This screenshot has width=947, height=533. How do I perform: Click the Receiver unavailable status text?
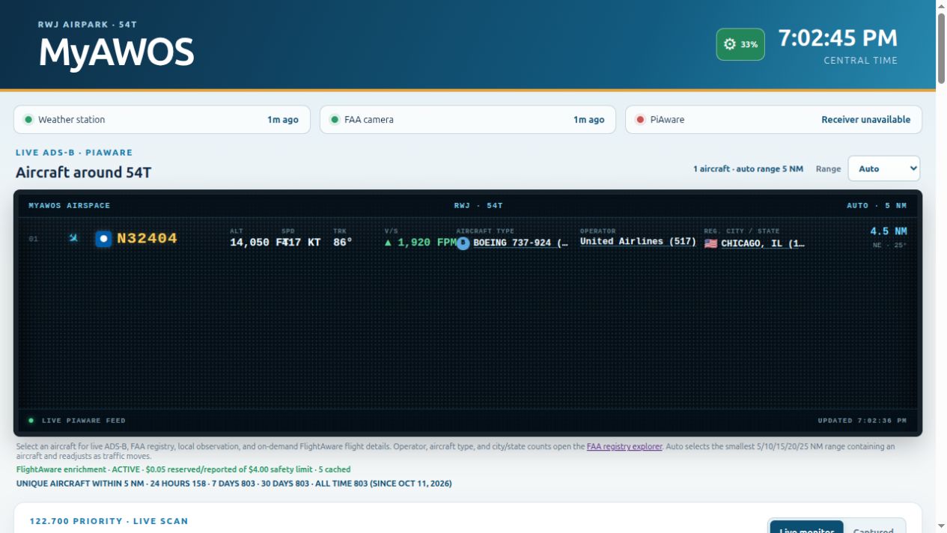tap(866, 120)
